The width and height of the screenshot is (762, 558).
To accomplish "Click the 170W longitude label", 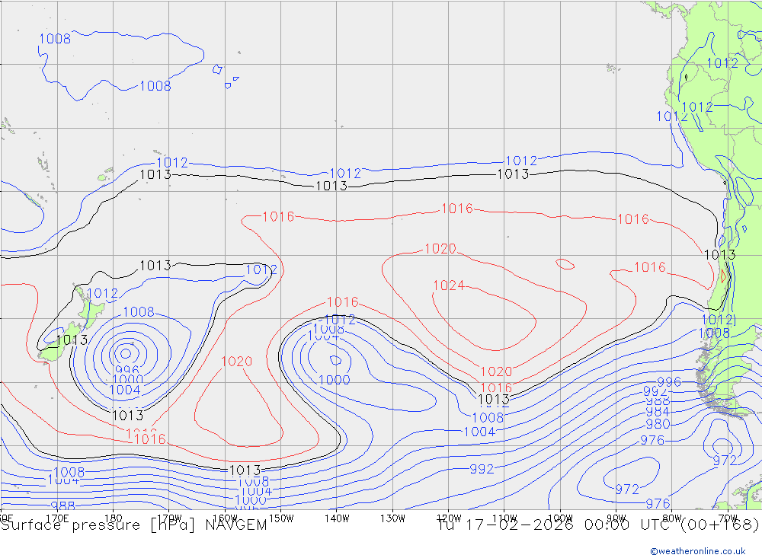I will coord(170,518).
